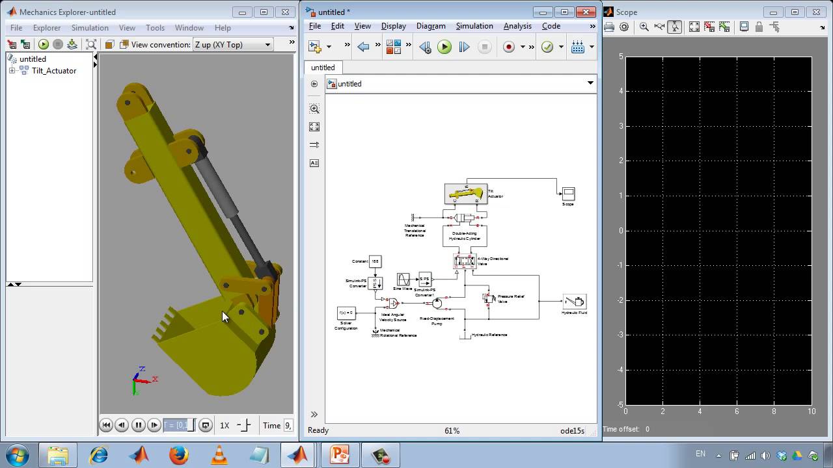
Task: Expand the Simulink palette with bottom chevron
Action: tap(314, 414)
